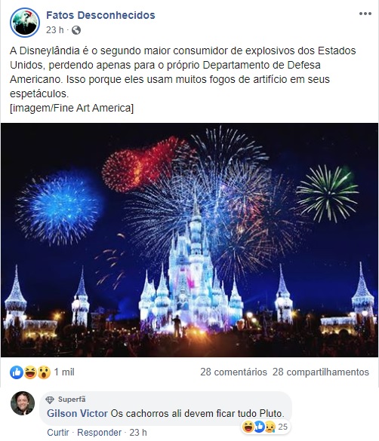Click the comment's 23 h timestamp
This screenshot has width=379, height=441.
(x=138, y=432)
